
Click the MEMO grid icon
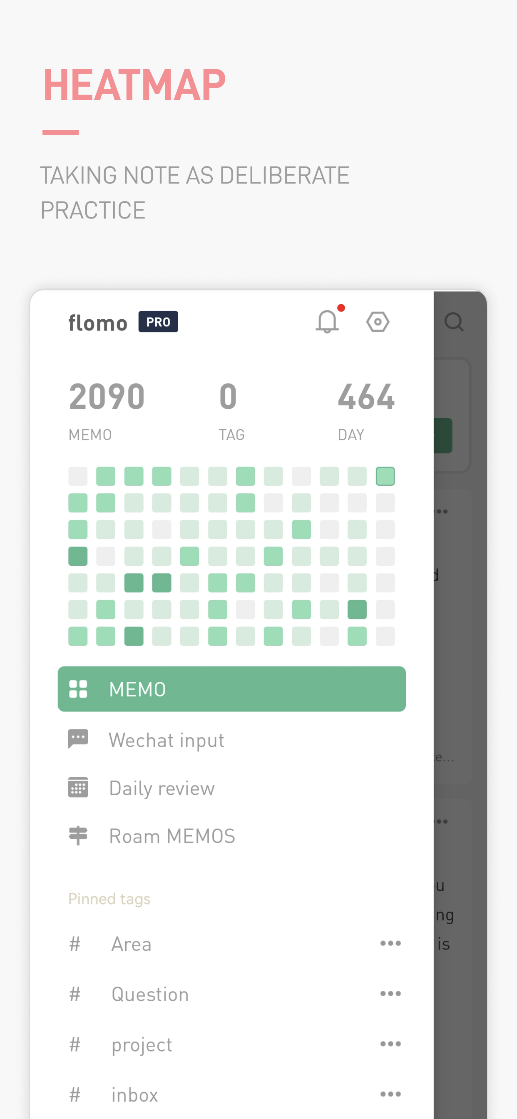click(78, 689)
